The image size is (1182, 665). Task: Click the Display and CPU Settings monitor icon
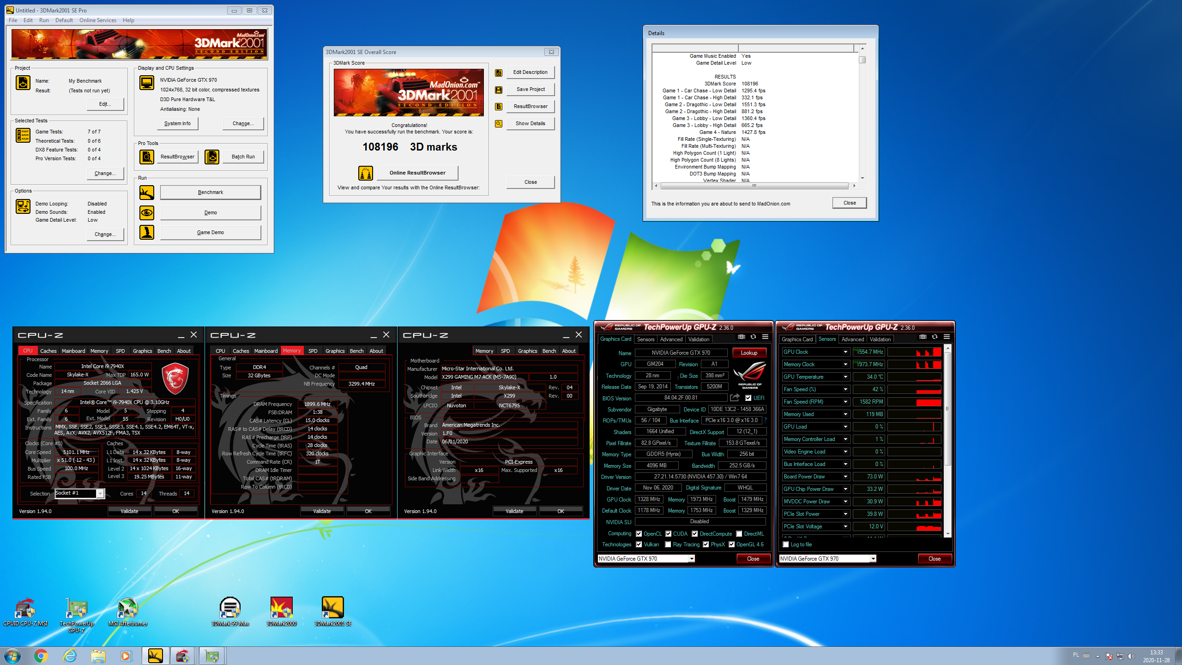pos(147,83)
